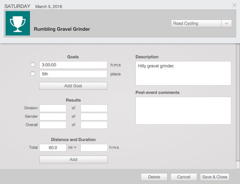Click the vertical scrollbar on the right
The width and height of the screenshot is (240, 184).
point(238,106)
